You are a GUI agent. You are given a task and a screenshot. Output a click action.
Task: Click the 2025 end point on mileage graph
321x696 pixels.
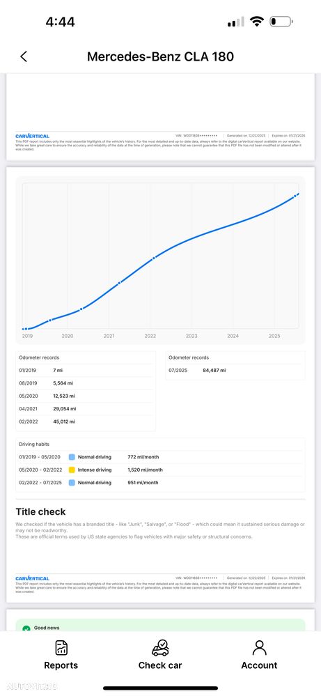point(297,195)
